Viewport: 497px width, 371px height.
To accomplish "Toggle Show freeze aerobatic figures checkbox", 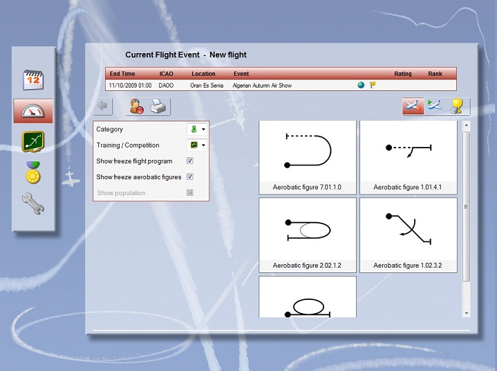I will coord(190,177).
